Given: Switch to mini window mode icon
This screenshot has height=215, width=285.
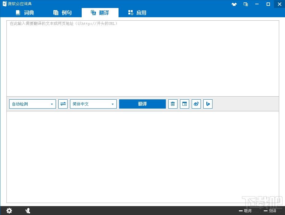Looking at the screenshot, I should (246, 4).
